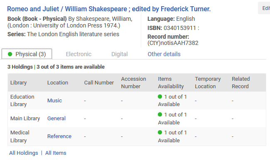Switch to the Digital tab
The height and width of the screenshot is (161, 270).
click(x=120, y=54)
